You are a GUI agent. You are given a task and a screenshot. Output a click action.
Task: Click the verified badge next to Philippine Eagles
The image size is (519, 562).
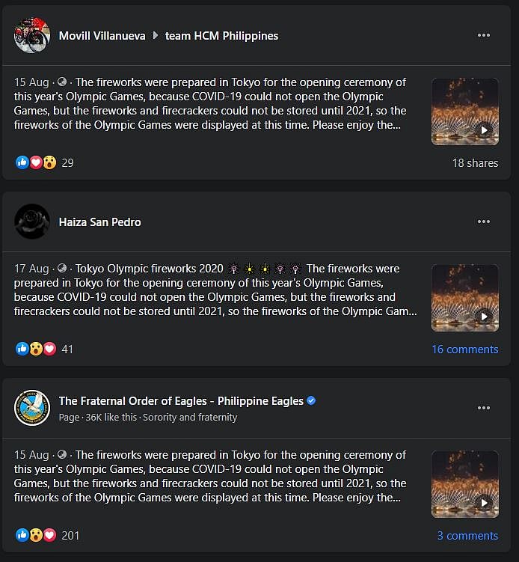point(311,400)
